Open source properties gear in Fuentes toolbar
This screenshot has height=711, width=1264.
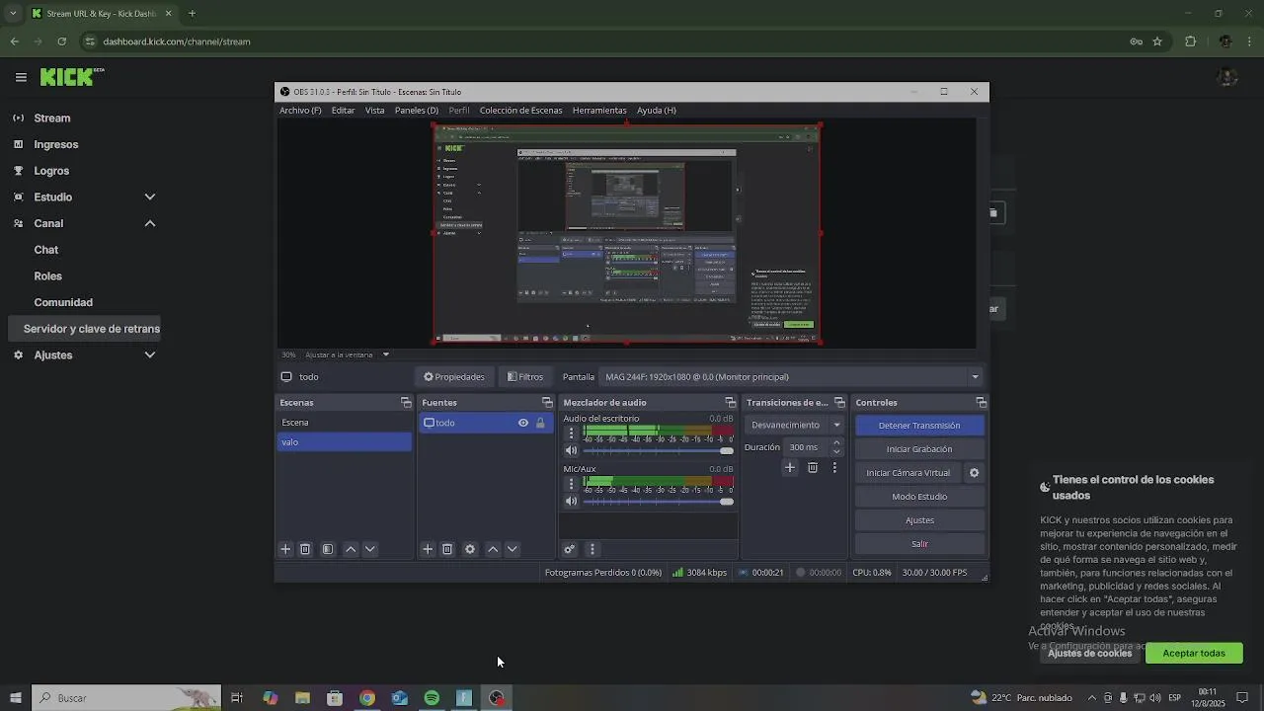pyautogui.click(x=470, y=549)
